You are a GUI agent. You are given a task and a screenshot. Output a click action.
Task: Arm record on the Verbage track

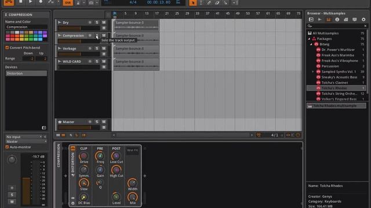[90, 49]
